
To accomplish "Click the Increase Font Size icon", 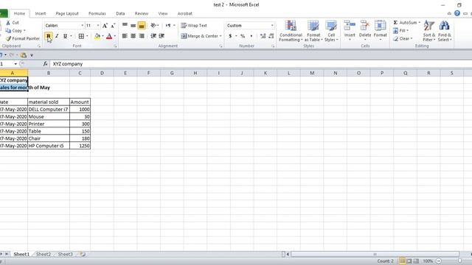I will point(105,26).
